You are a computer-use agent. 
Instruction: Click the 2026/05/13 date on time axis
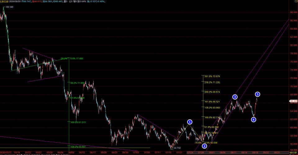(x=6, y=153)
